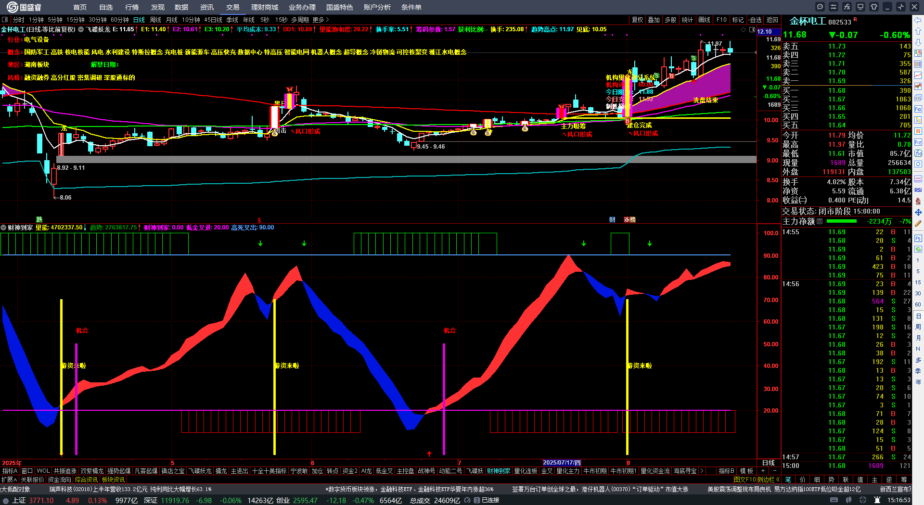This screenshot has width=924, height=505.
Task: Click the blue up arrow sidebar icon
Action: [918, 31]
